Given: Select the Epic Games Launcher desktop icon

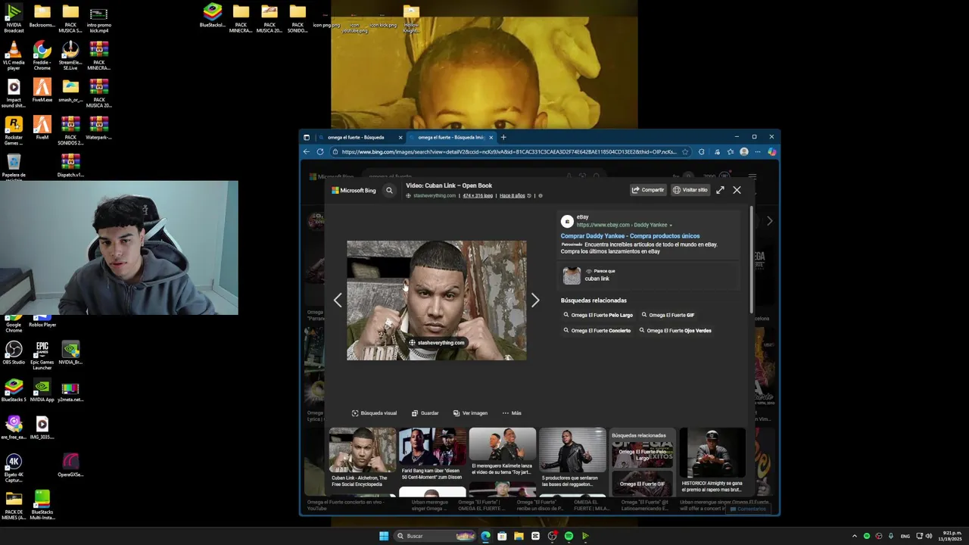Looking at the screenshot, I should [x=42, y=355].
